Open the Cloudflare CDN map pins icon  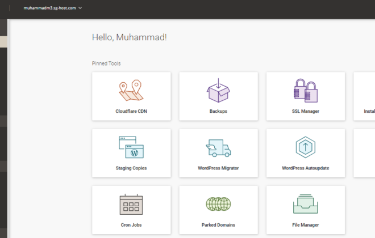131,90
